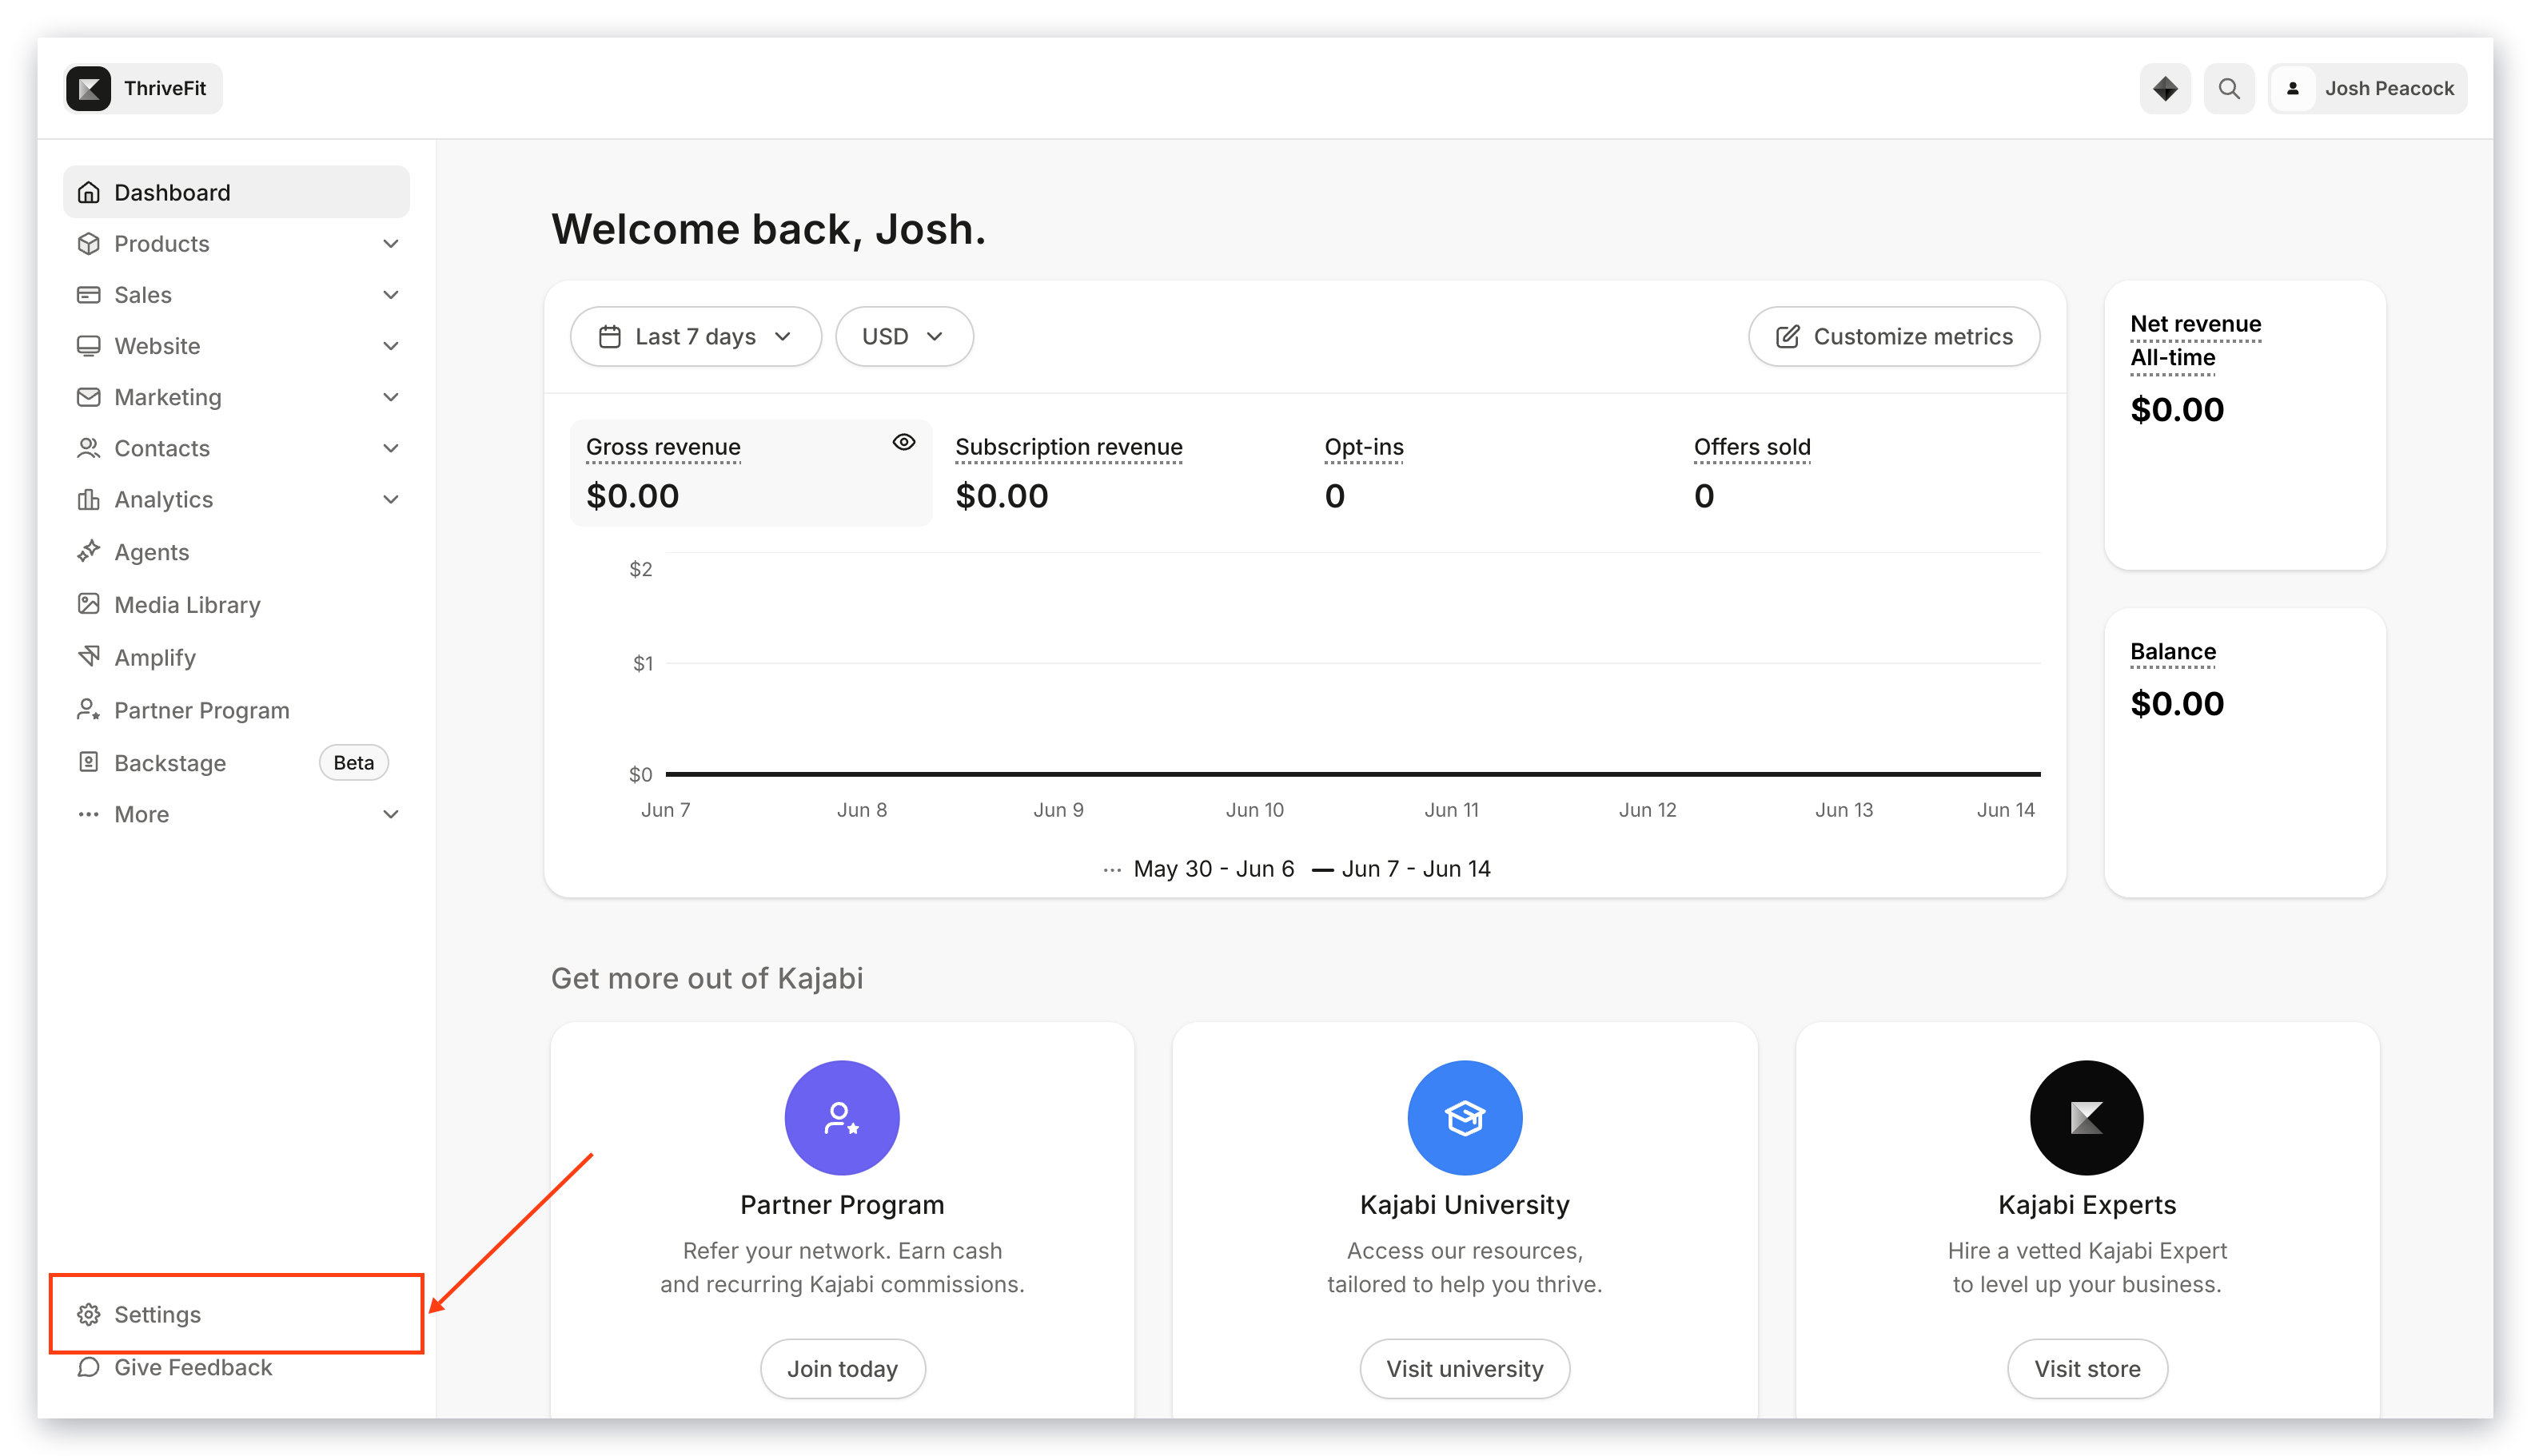This screenshot has height=1456, width=2531.
Task: Click the Agents sparkle icon
Action: (89, 551)
